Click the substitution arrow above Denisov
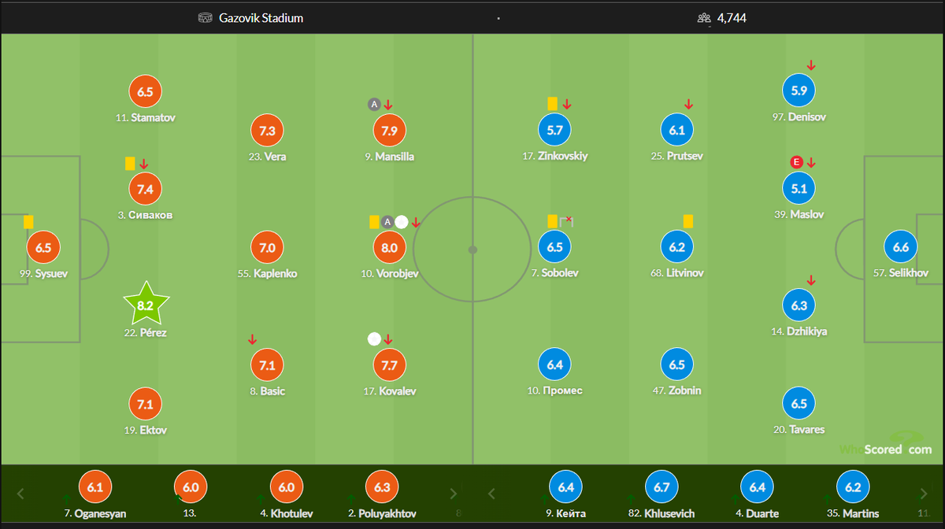945x529 pixels. tap(811, 66)
